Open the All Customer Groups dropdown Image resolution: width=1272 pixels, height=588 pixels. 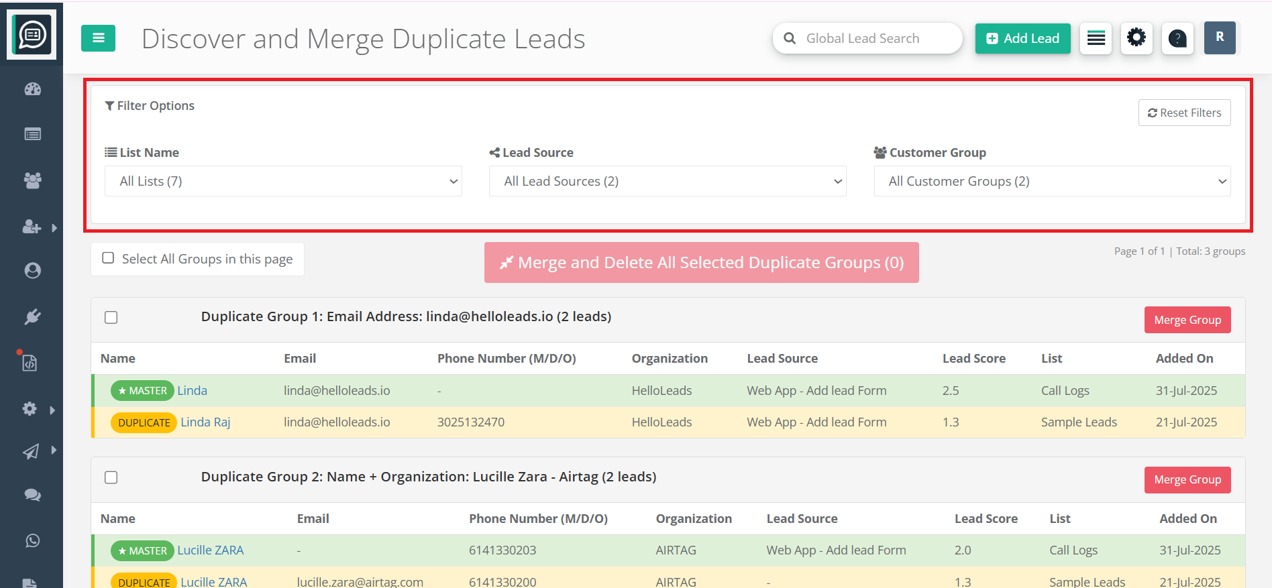tap(1052, 181)
